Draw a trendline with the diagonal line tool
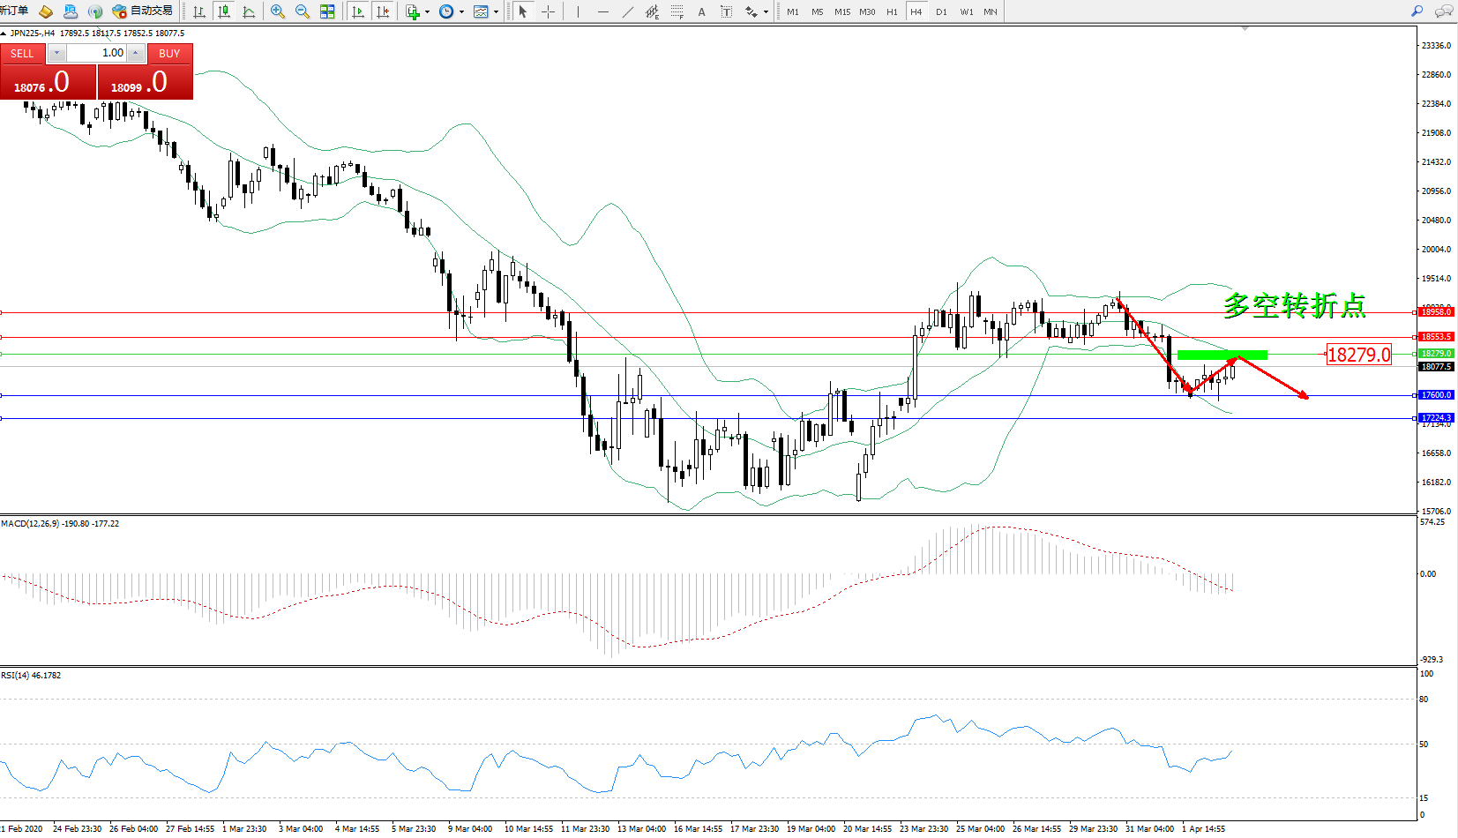This screenshot has height=838, width=1458. [x=627, y=11]
